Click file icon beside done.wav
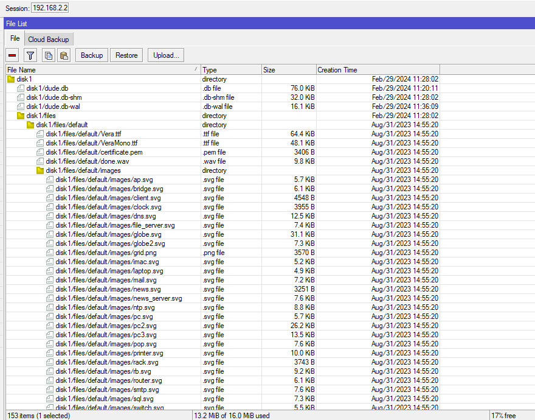The image size is (535, 420). 40,161
